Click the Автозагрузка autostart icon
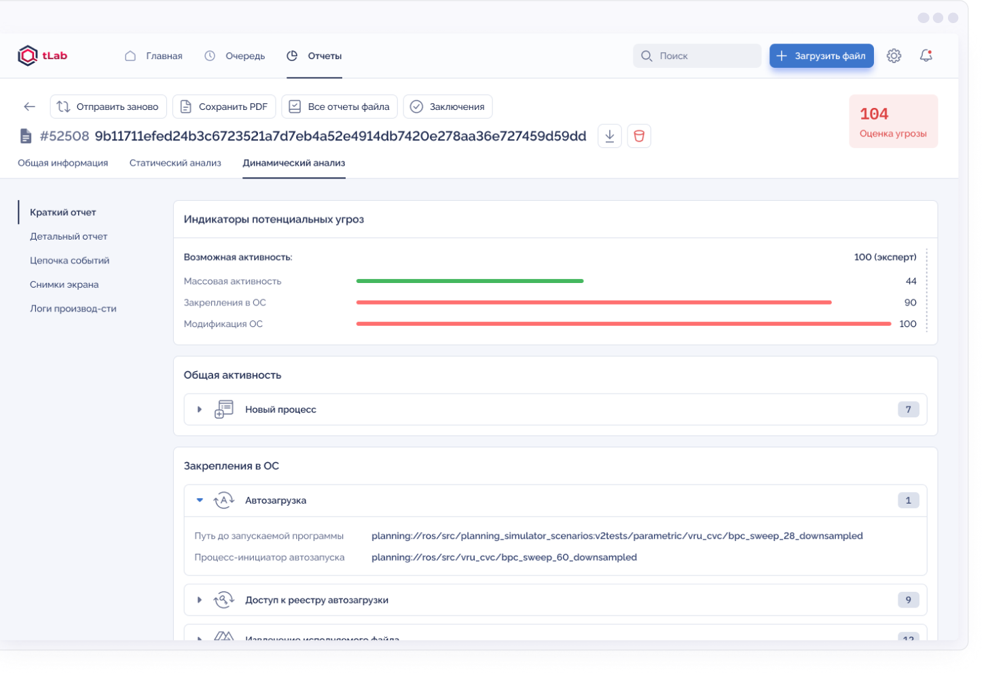986x678 pixels. click(x=224, y=501)
